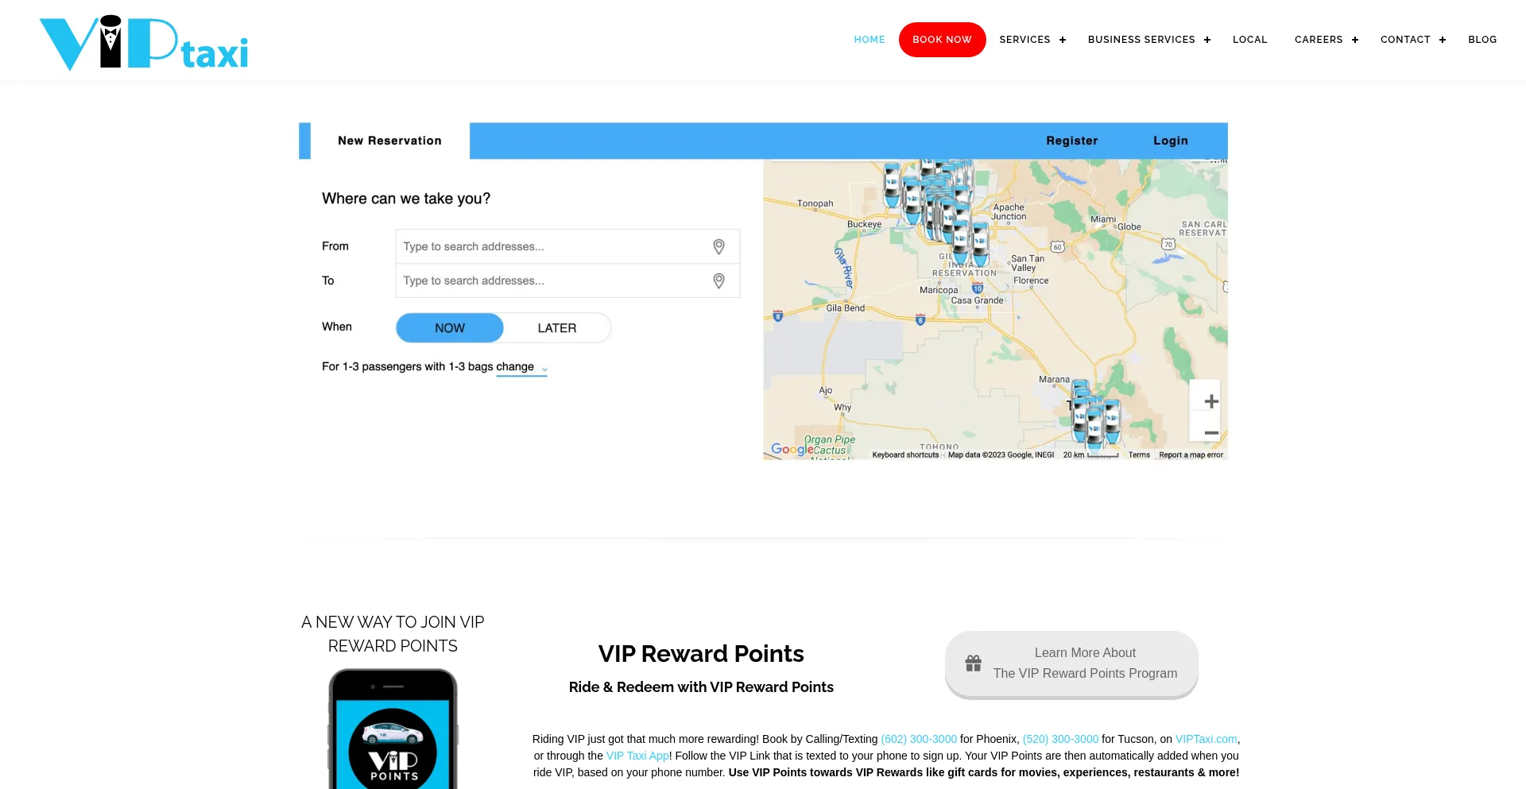Click taxi marker near San Tan Valley
Screen dimensions: 1526x789
pos(981,244)
